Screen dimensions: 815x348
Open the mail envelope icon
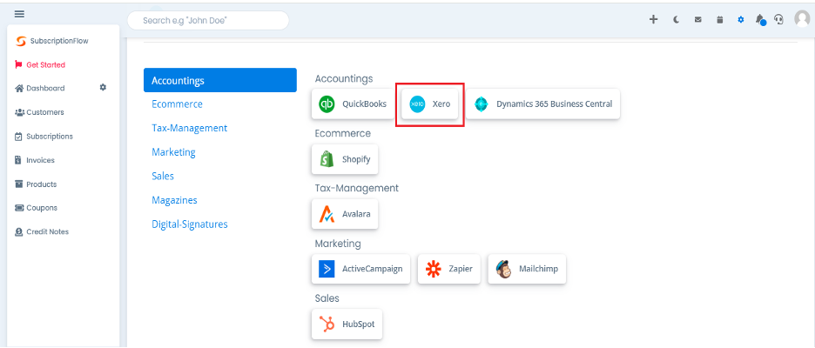click(698, 20)
